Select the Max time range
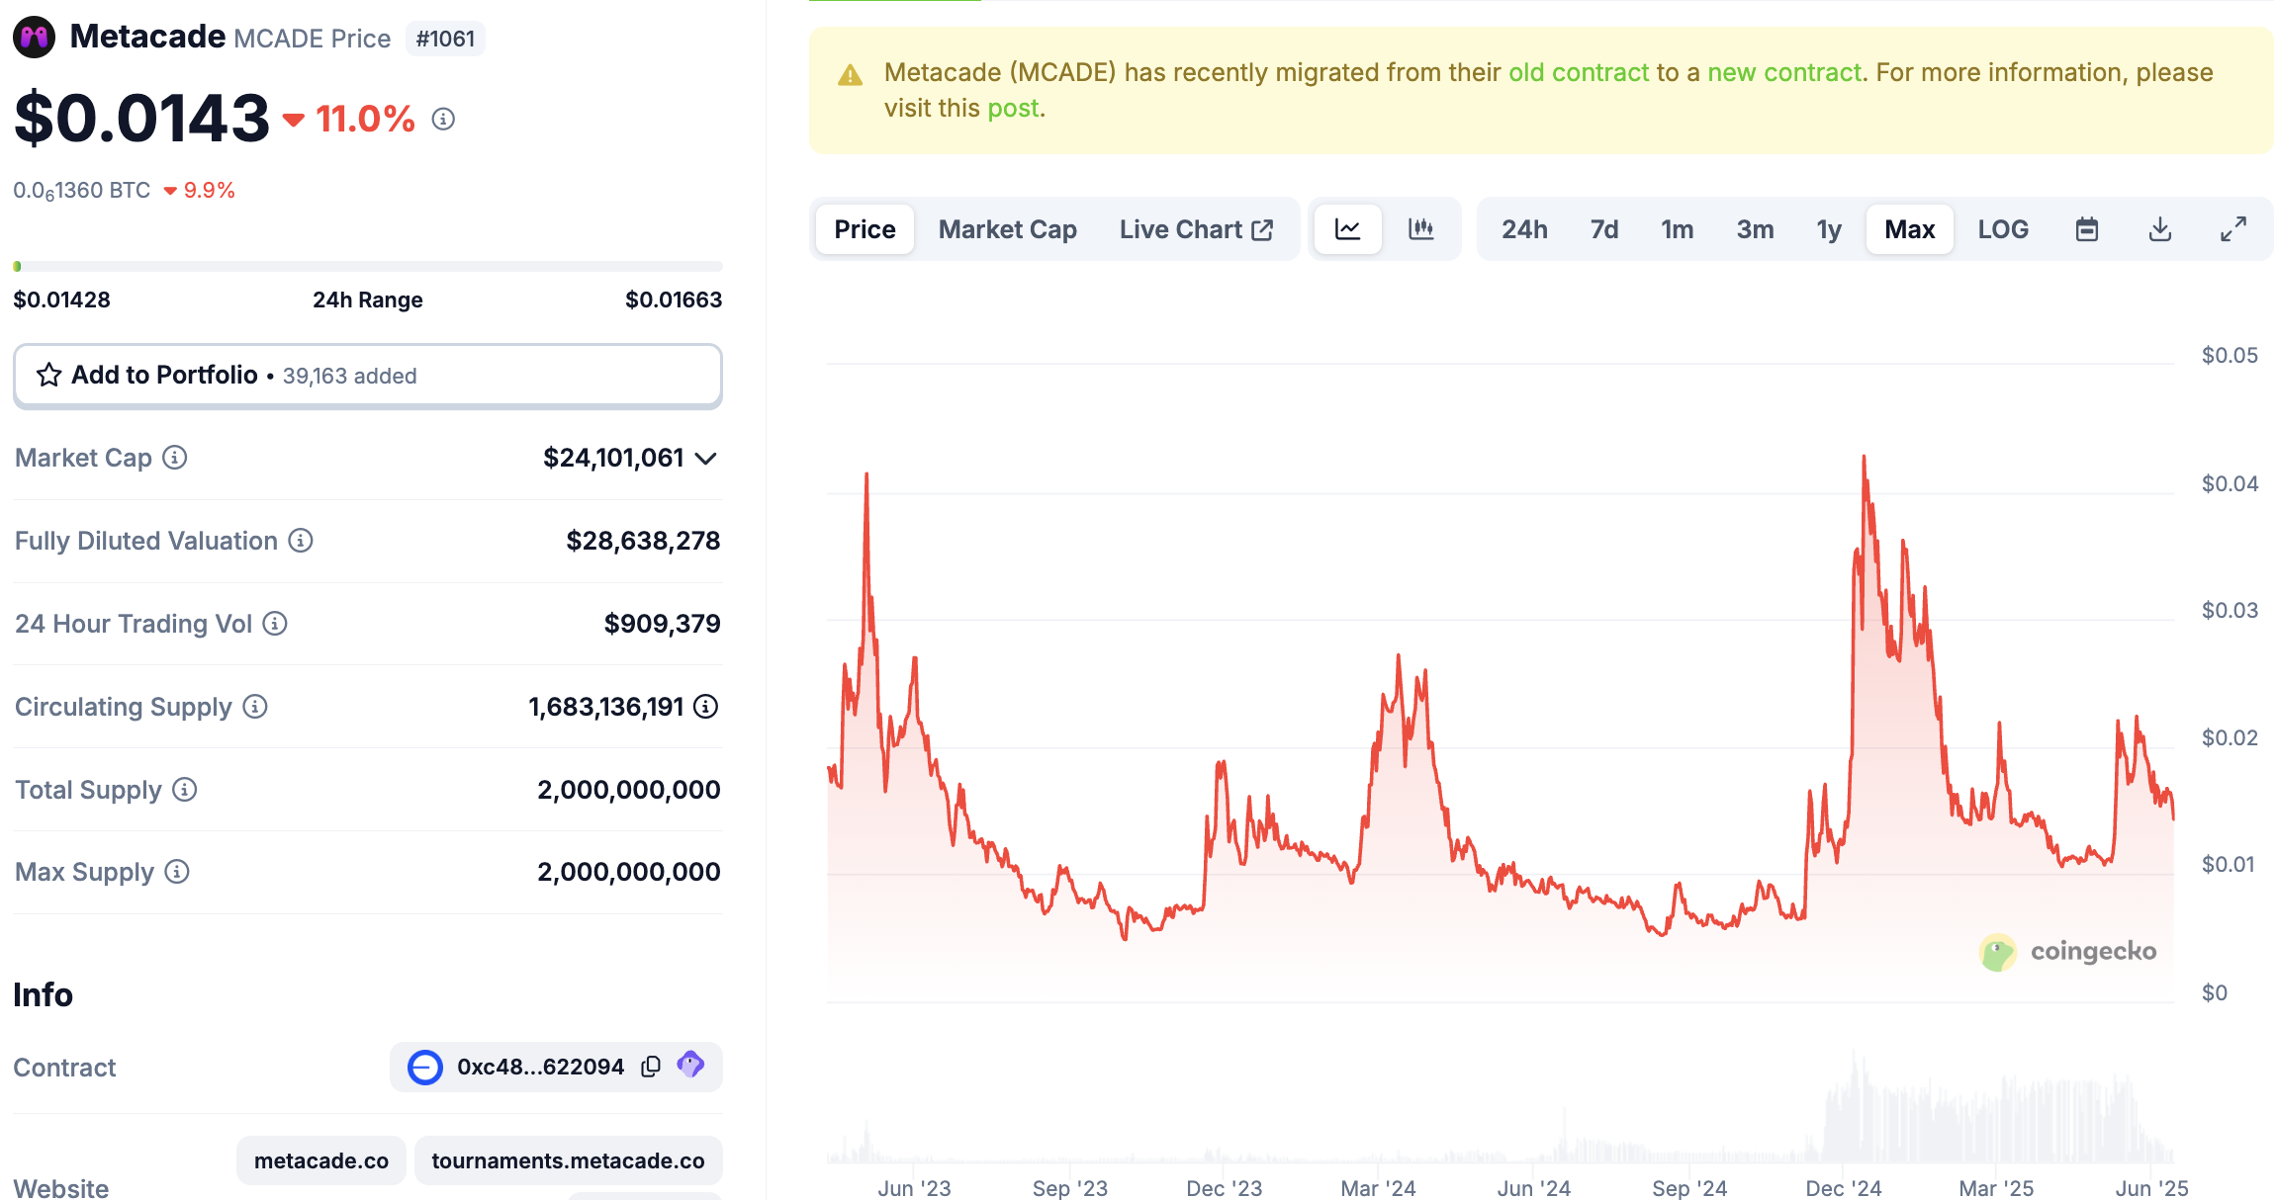 pos(1909,229)
